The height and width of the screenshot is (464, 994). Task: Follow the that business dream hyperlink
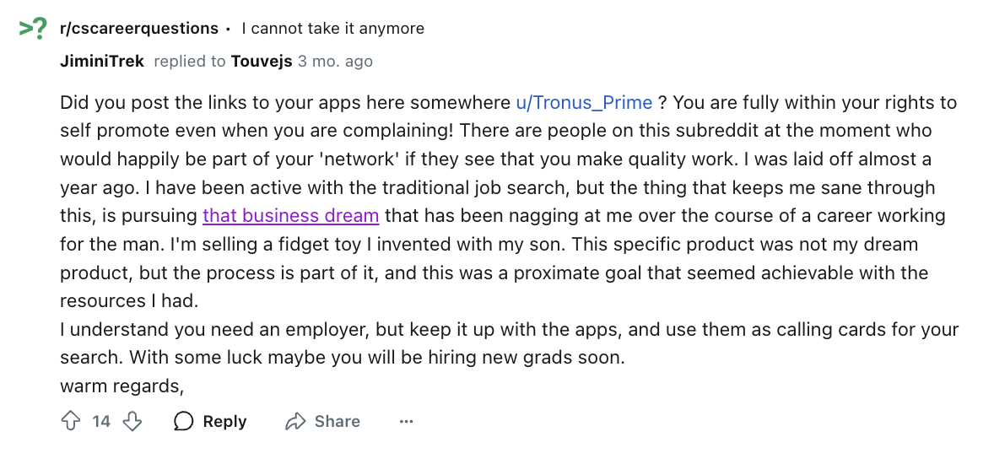click(x=291, y=216)
